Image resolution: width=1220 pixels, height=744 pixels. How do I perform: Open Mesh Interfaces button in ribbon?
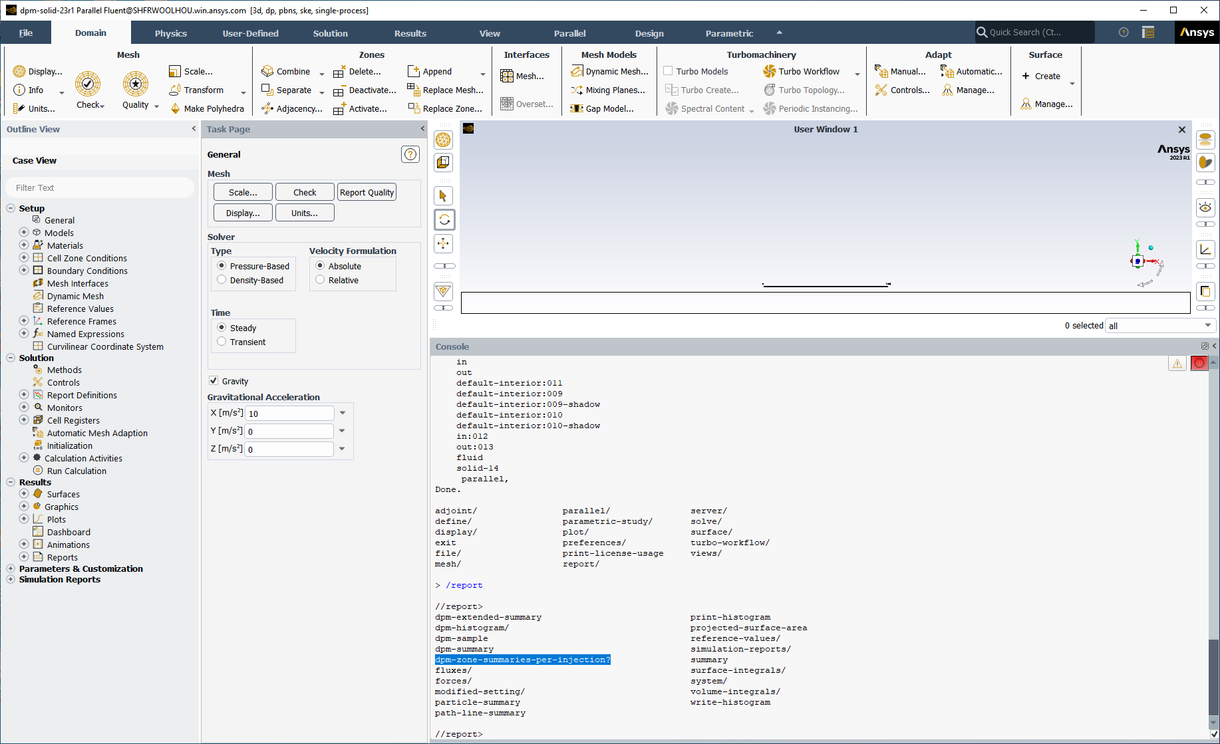(x=522, y=76)
